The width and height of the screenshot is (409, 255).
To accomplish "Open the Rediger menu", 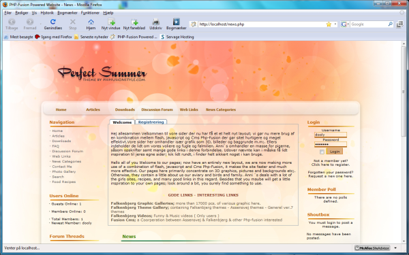I will [x=22, y=13].
